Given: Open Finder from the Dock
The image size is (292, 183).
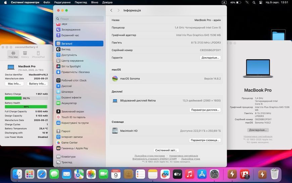Looking at the screenshot, I should tap(17, 174).
